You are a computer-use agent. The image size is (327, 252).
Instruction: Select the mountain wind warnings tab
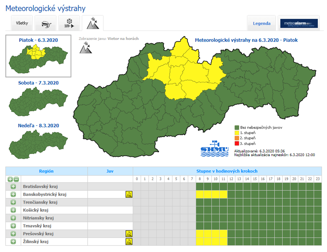point(93,23)
